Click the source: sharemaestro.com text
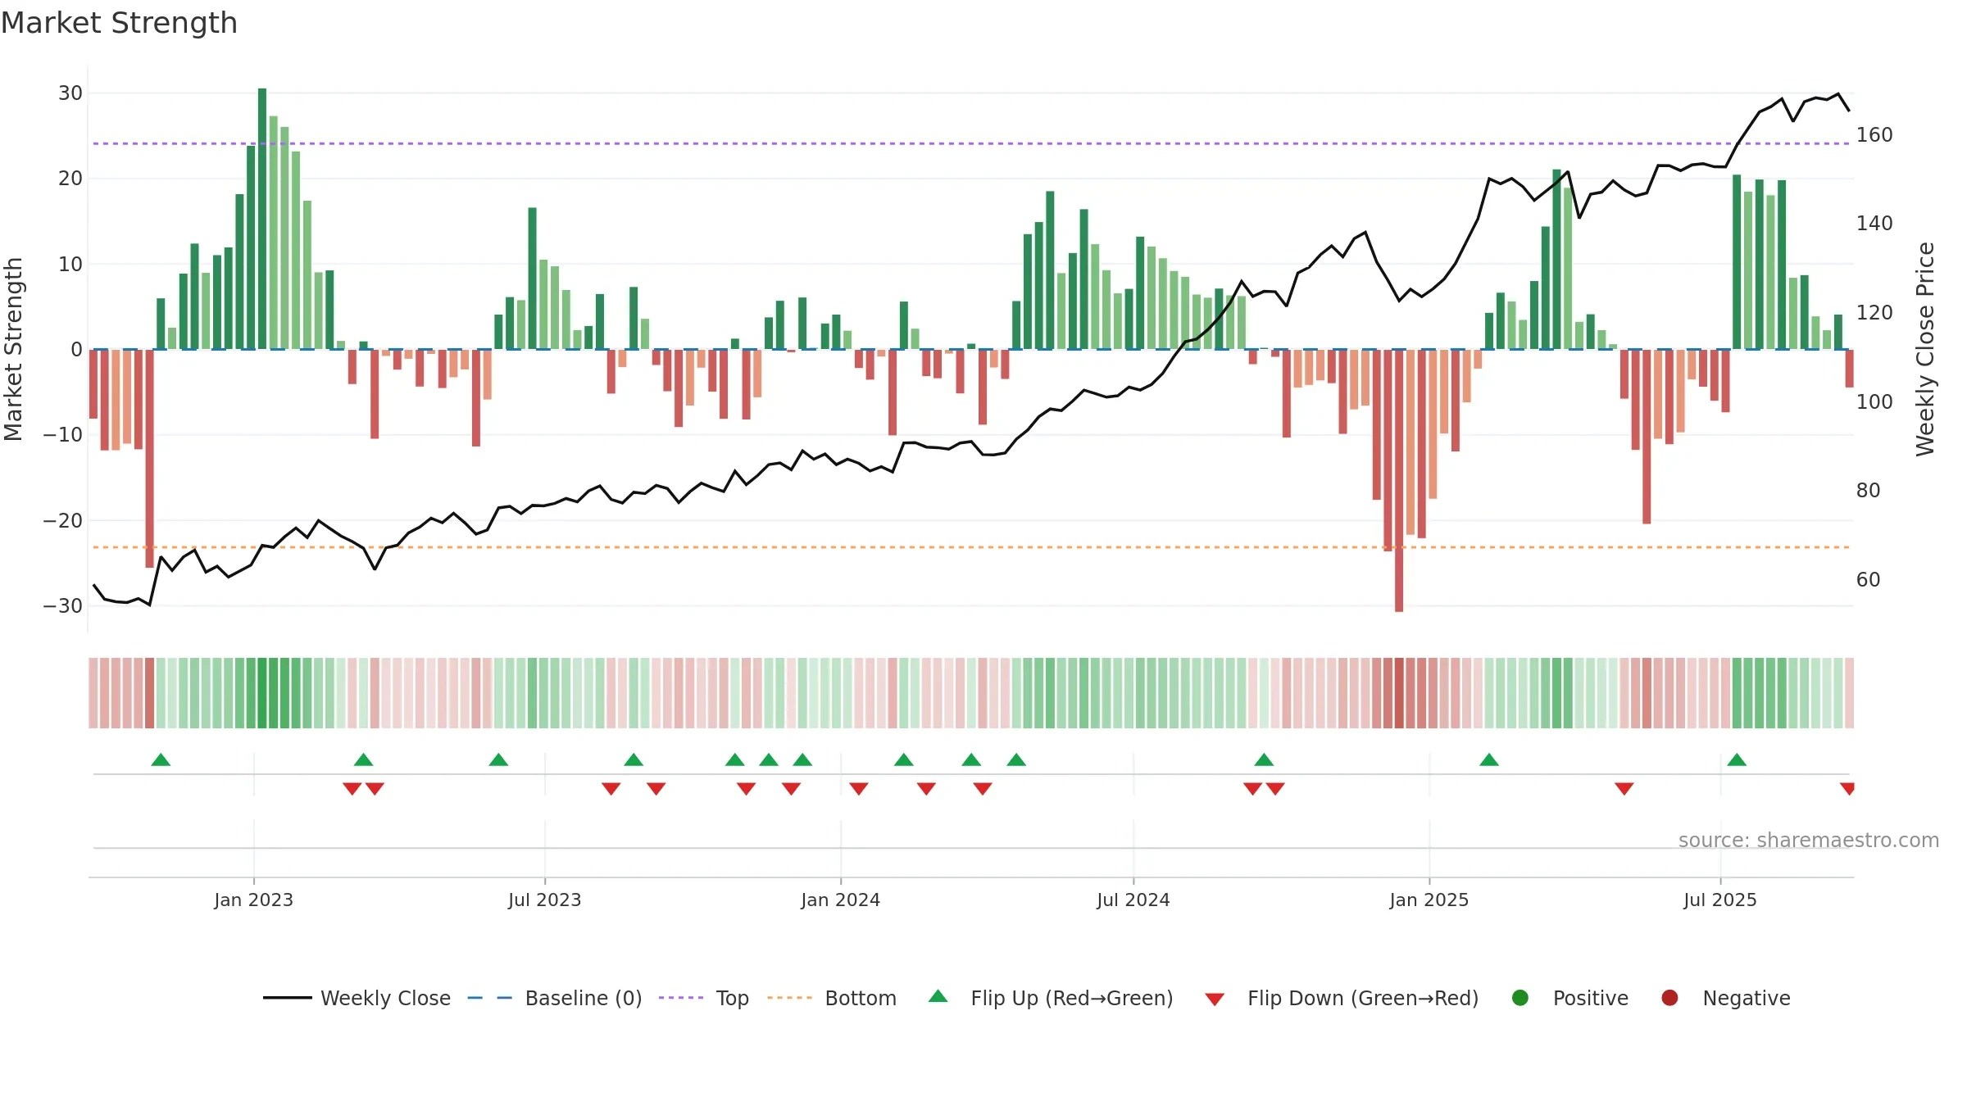The width and height of the screenshot is (1967, 1106). tap(1809, 840)
